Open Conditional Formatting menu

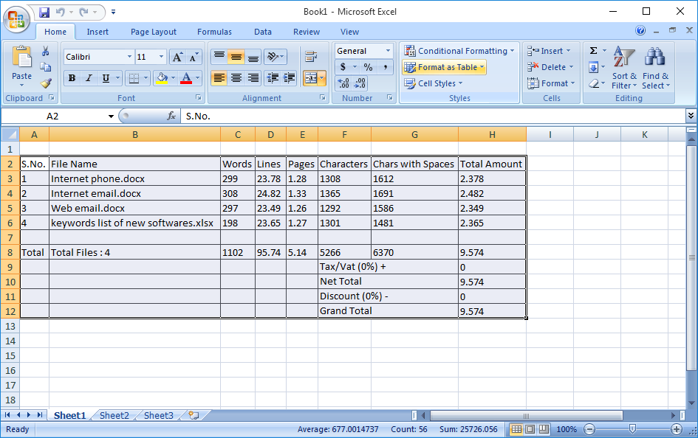point(459,51)
